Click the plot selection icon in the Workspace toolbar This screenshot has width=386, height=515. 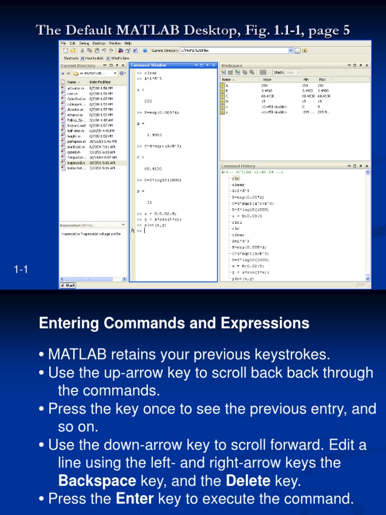(262, 72)
